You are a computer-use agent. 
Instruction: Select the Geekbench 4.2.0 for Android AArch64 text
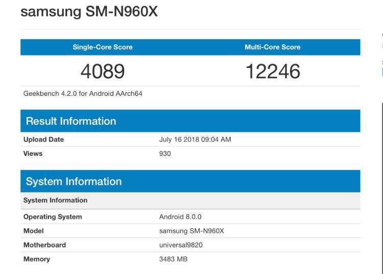83,94
